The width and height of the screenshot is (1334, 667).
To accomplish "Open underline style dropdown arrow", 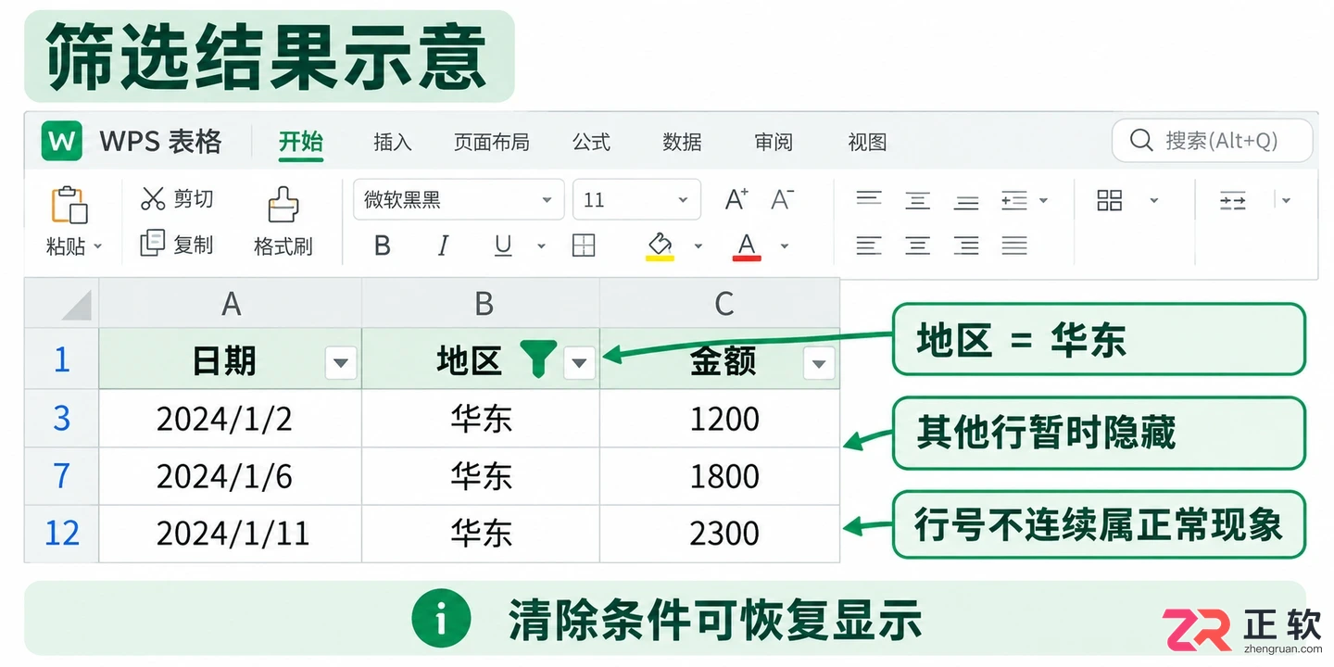I will pyautogui.click(x=541, y=246).
